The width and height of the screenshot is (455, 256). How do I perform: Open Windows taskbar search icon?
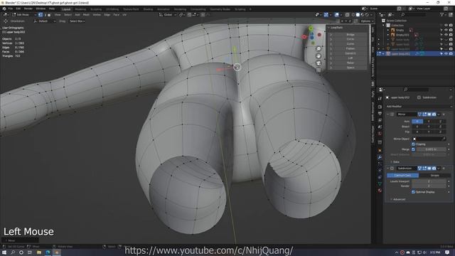(x=13, y=252)
